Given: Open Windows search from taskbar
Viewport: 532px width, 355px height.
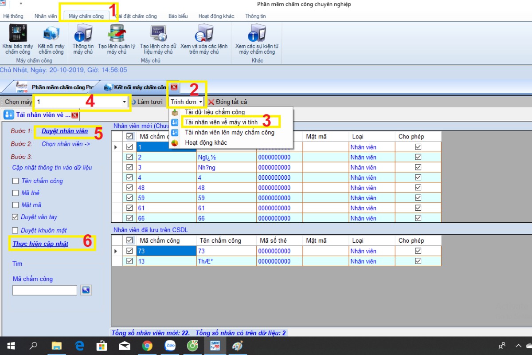Looking at the screenshot, I should (x=34, y=346).
